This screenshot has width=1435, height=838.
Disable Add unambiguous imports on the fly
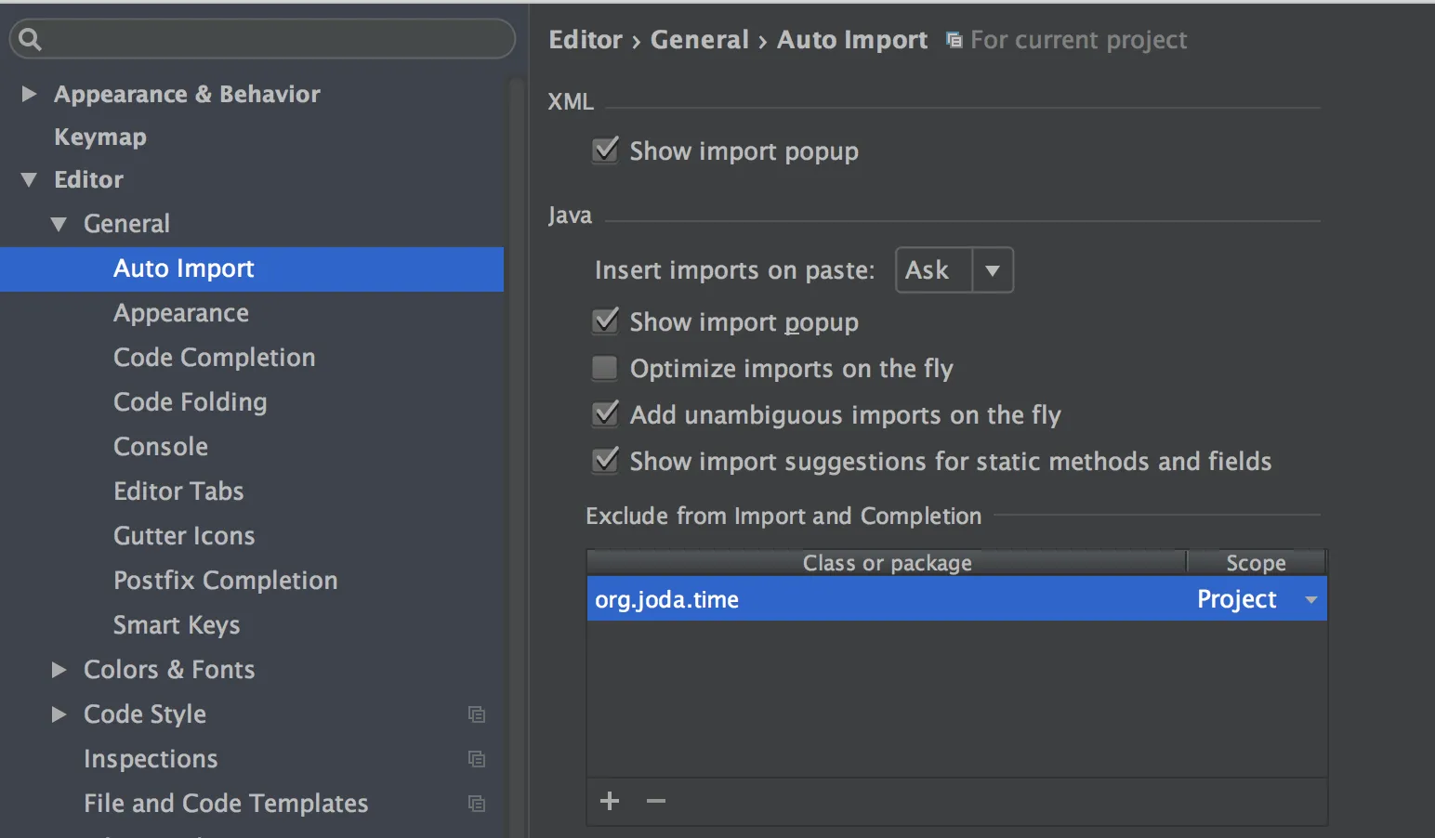click(606, 414)
